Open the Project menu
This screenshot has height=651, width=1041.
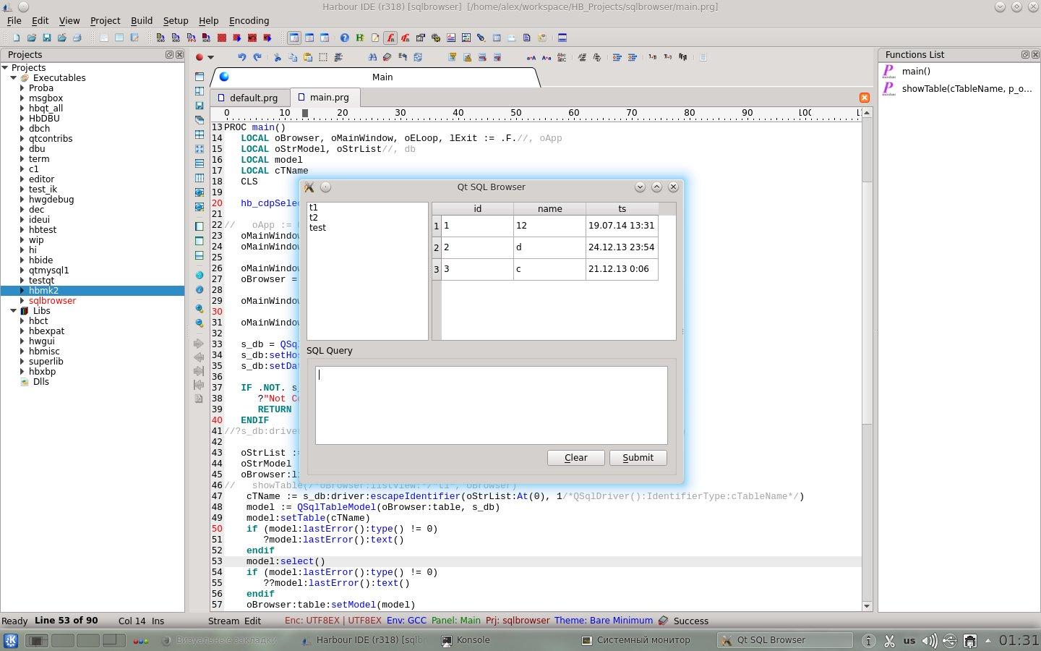coord(105,20)
